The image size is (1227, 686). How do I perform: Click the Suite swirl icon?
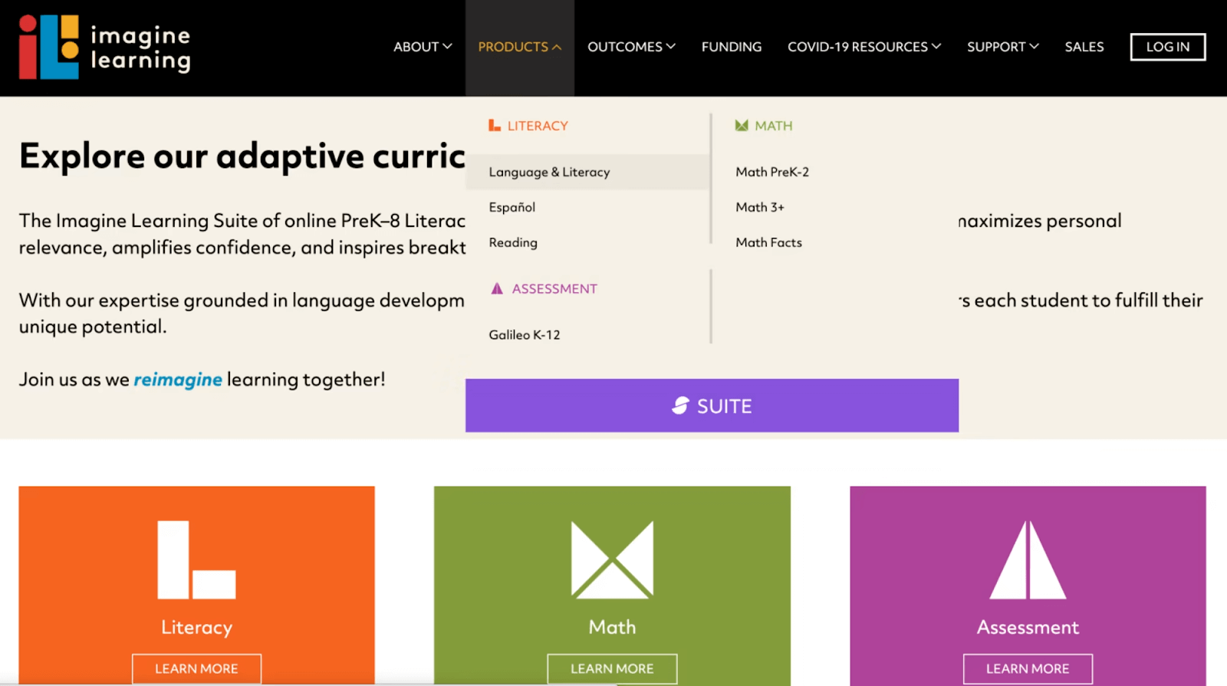coord(680,405)
